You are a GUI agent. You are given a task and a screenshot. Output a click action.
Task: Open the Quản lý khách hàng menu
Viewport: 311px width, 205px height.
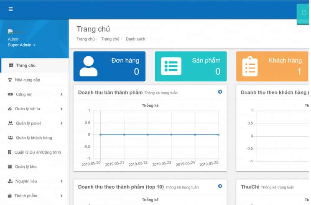pyautogui.click(x=35, y=138)
